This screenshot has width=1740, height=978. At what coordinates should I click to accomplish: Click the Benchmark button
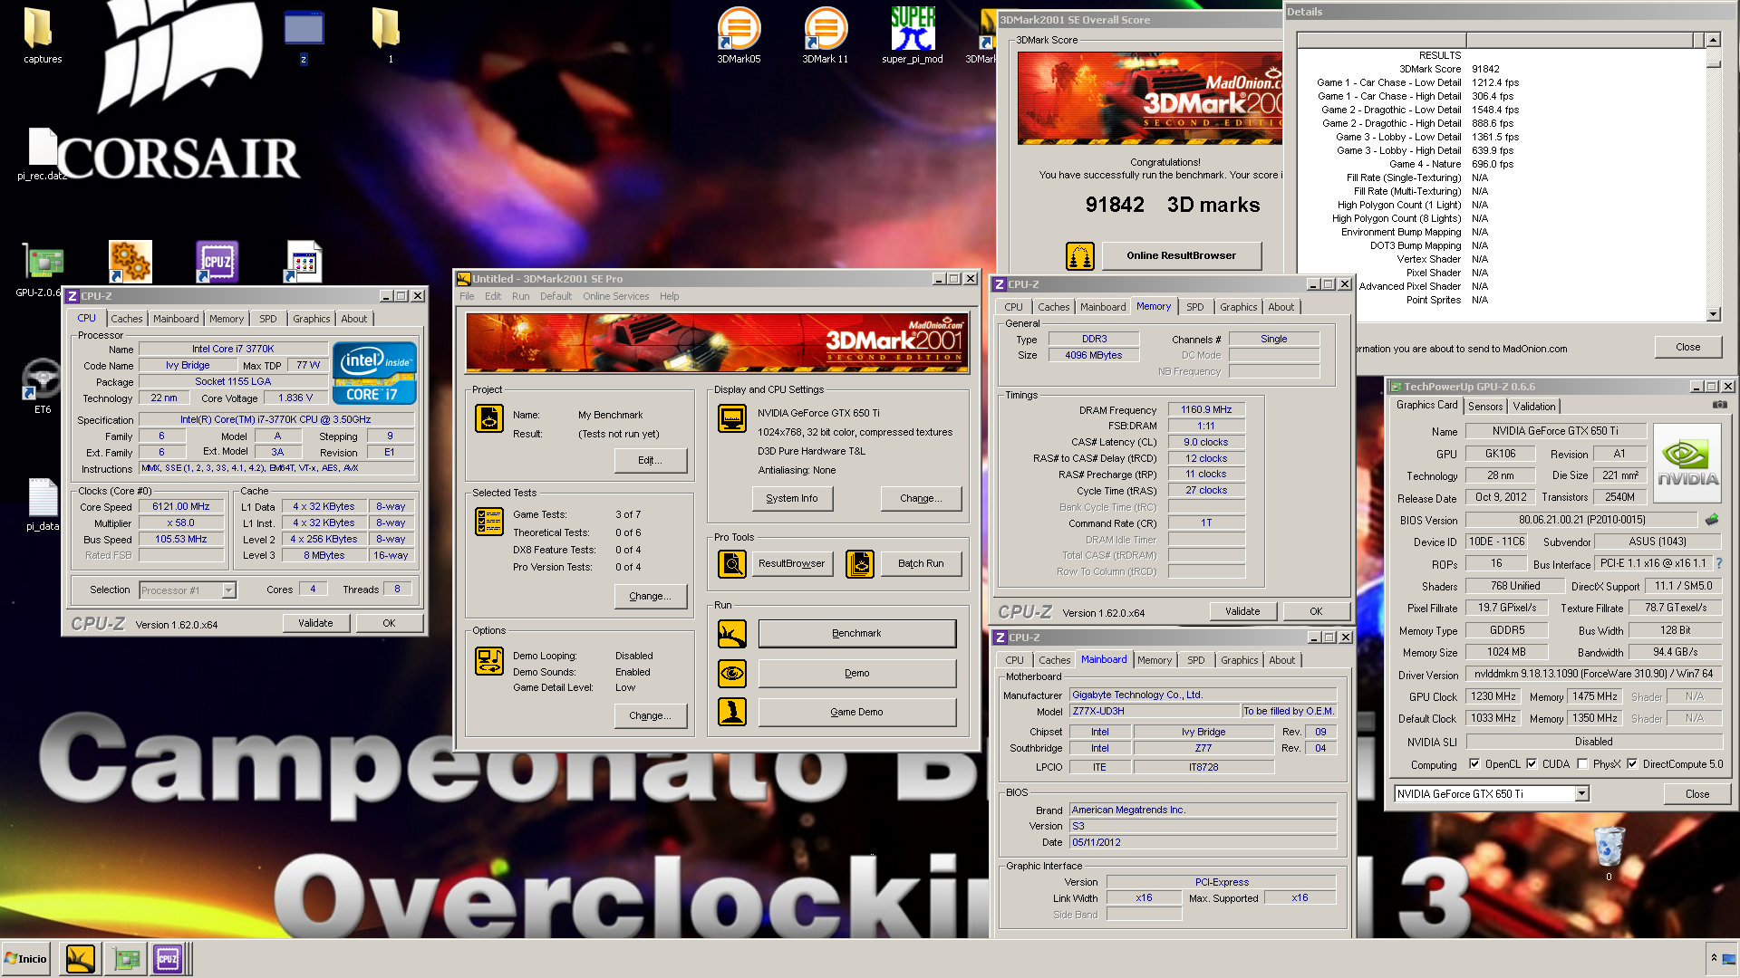[856, 634]
